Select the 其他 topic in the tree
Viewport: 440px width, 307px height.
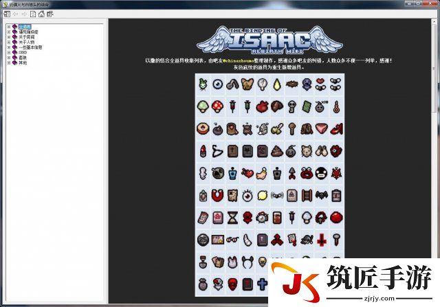(23, 62)
